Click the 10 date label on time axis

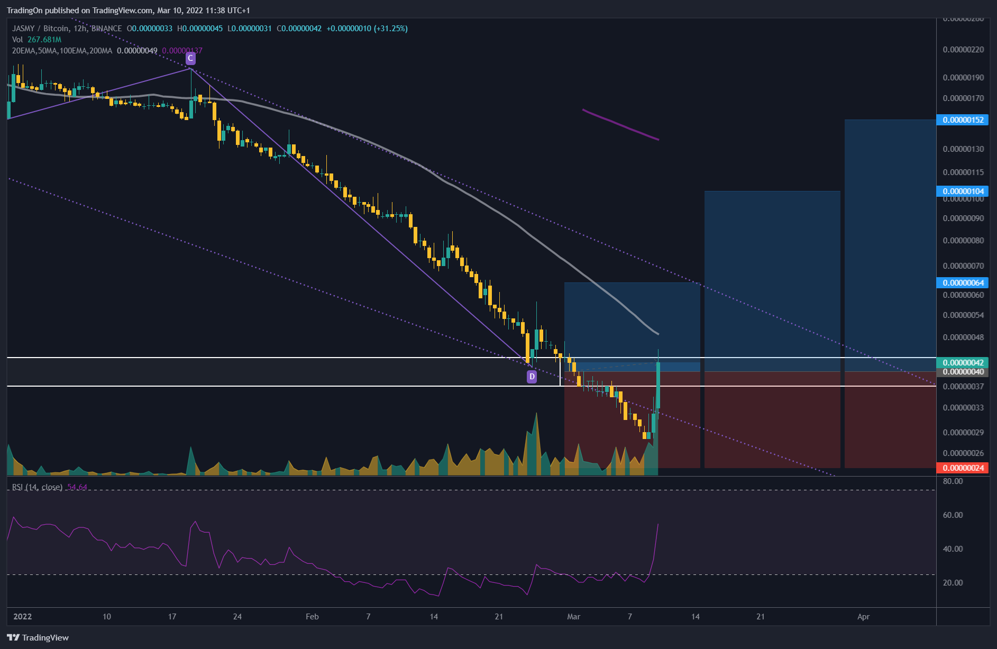tap(107, 617)
